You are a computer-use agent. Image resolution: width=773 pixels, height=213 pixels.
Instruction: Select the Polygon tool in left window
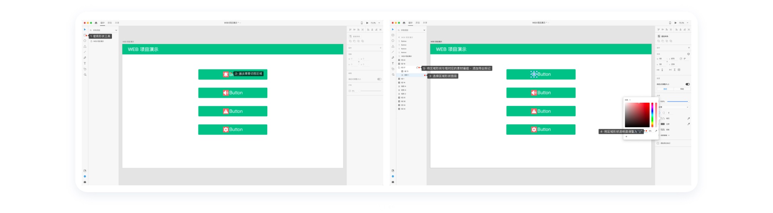(x=85, y=47)
